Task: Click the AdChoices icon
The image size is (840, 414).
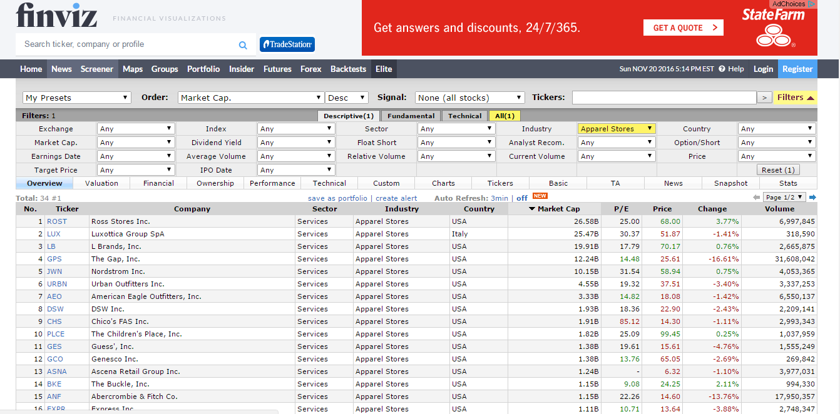Action: (812, 4)
